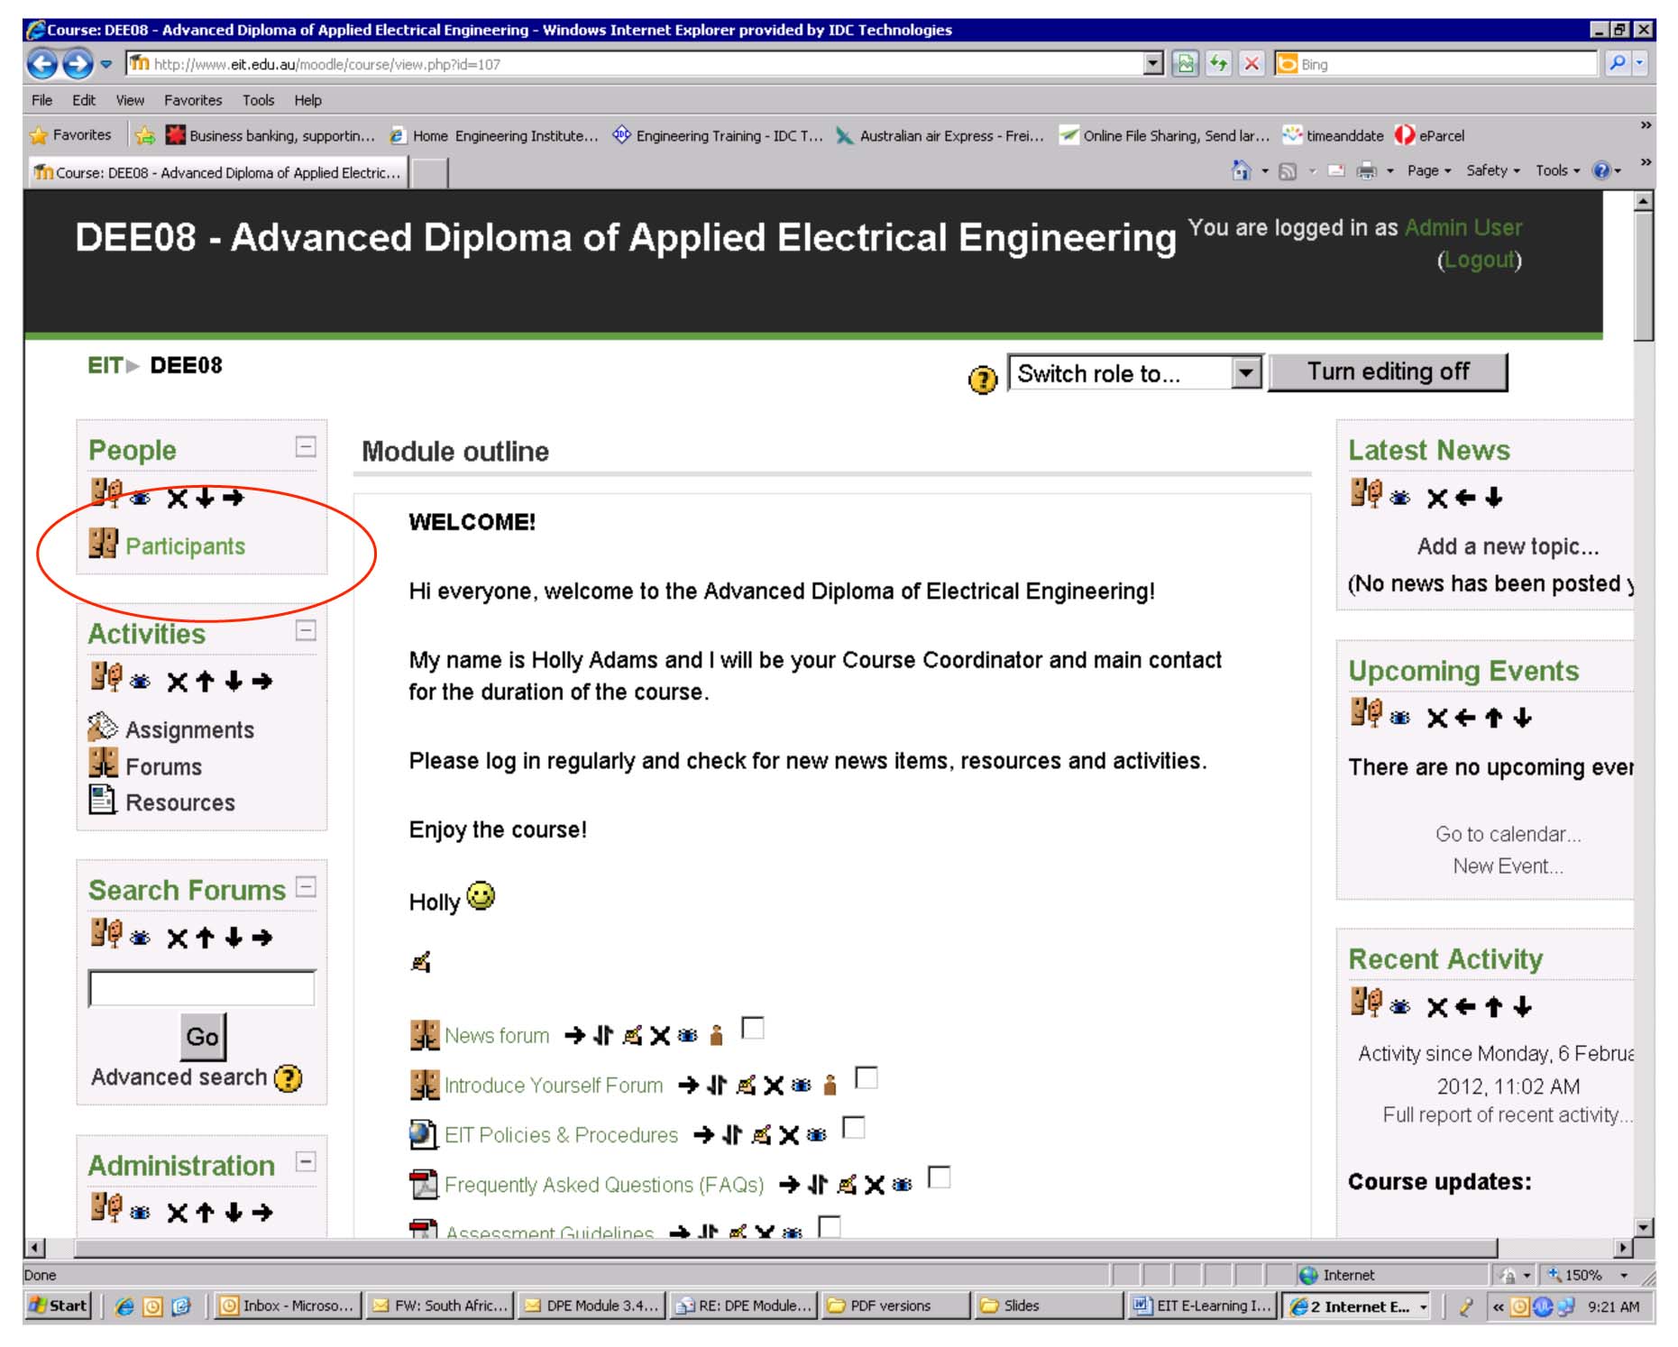Click Go button in Search Forums
1678x1347 pixels.
(202, 1037)
